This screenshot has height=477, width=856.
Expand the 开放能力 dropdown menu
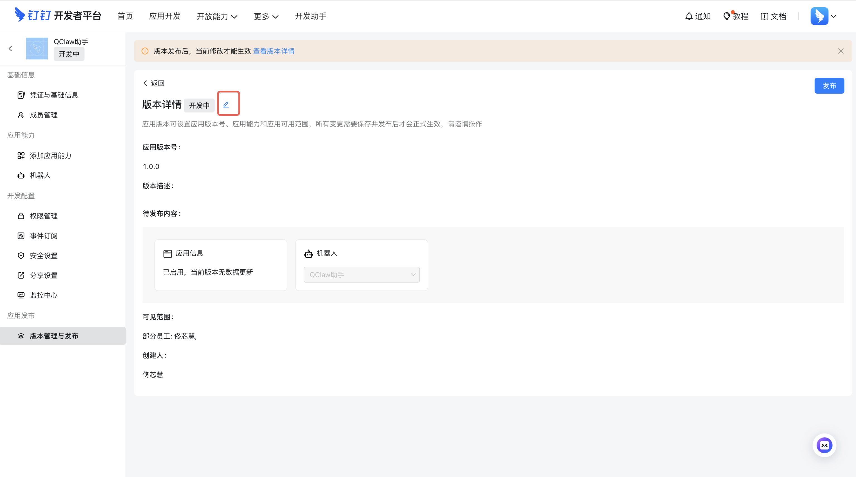[217, 16]
